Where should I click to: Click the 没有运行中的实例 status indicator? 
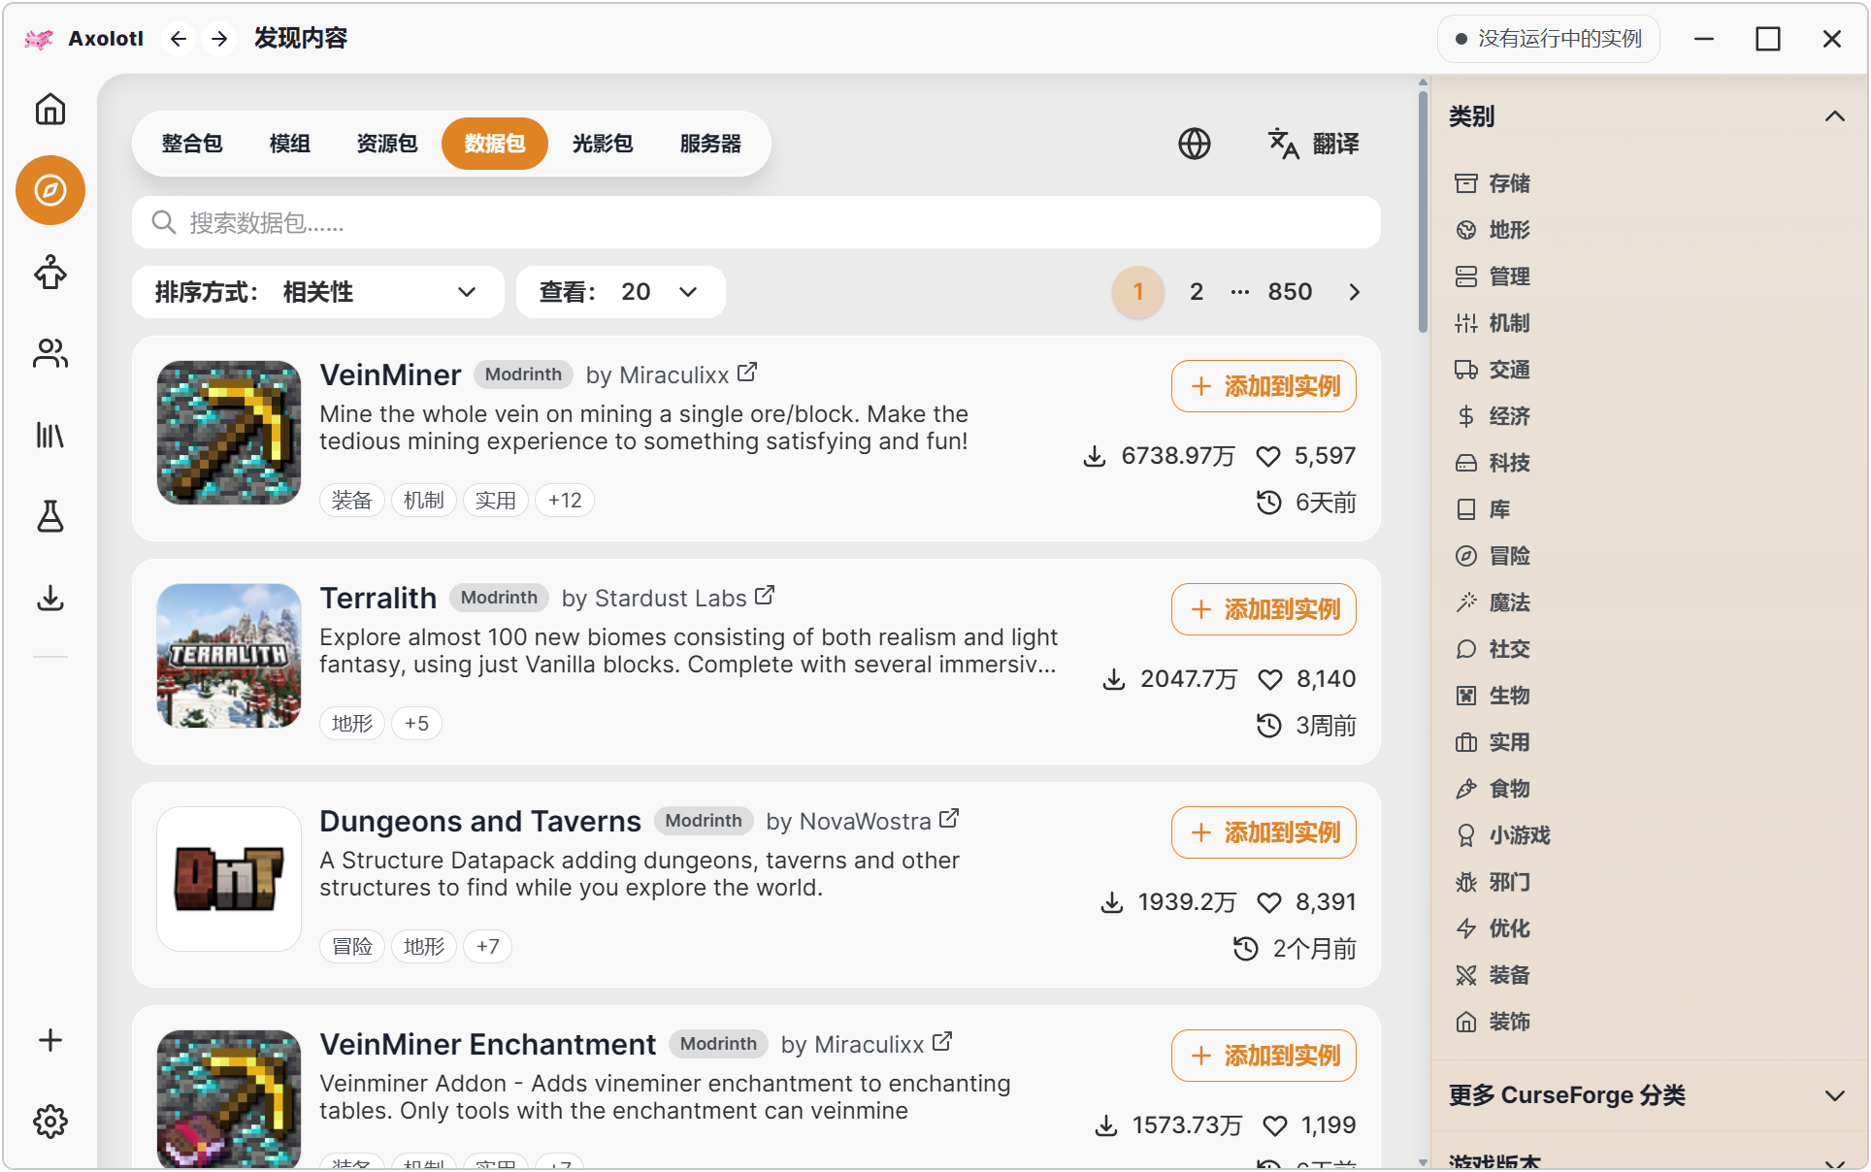(x=1549, y=39)
